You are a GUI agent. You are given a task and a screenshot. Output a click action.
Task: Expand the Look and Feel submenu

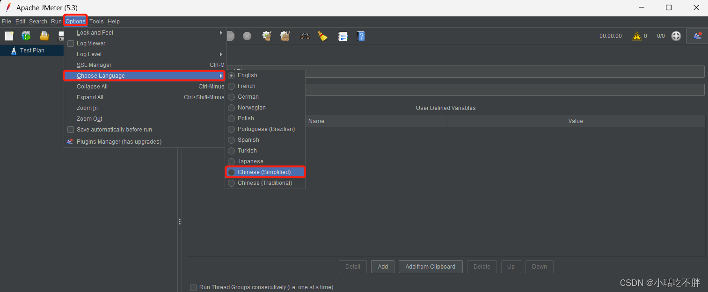(x=145, y=33)
